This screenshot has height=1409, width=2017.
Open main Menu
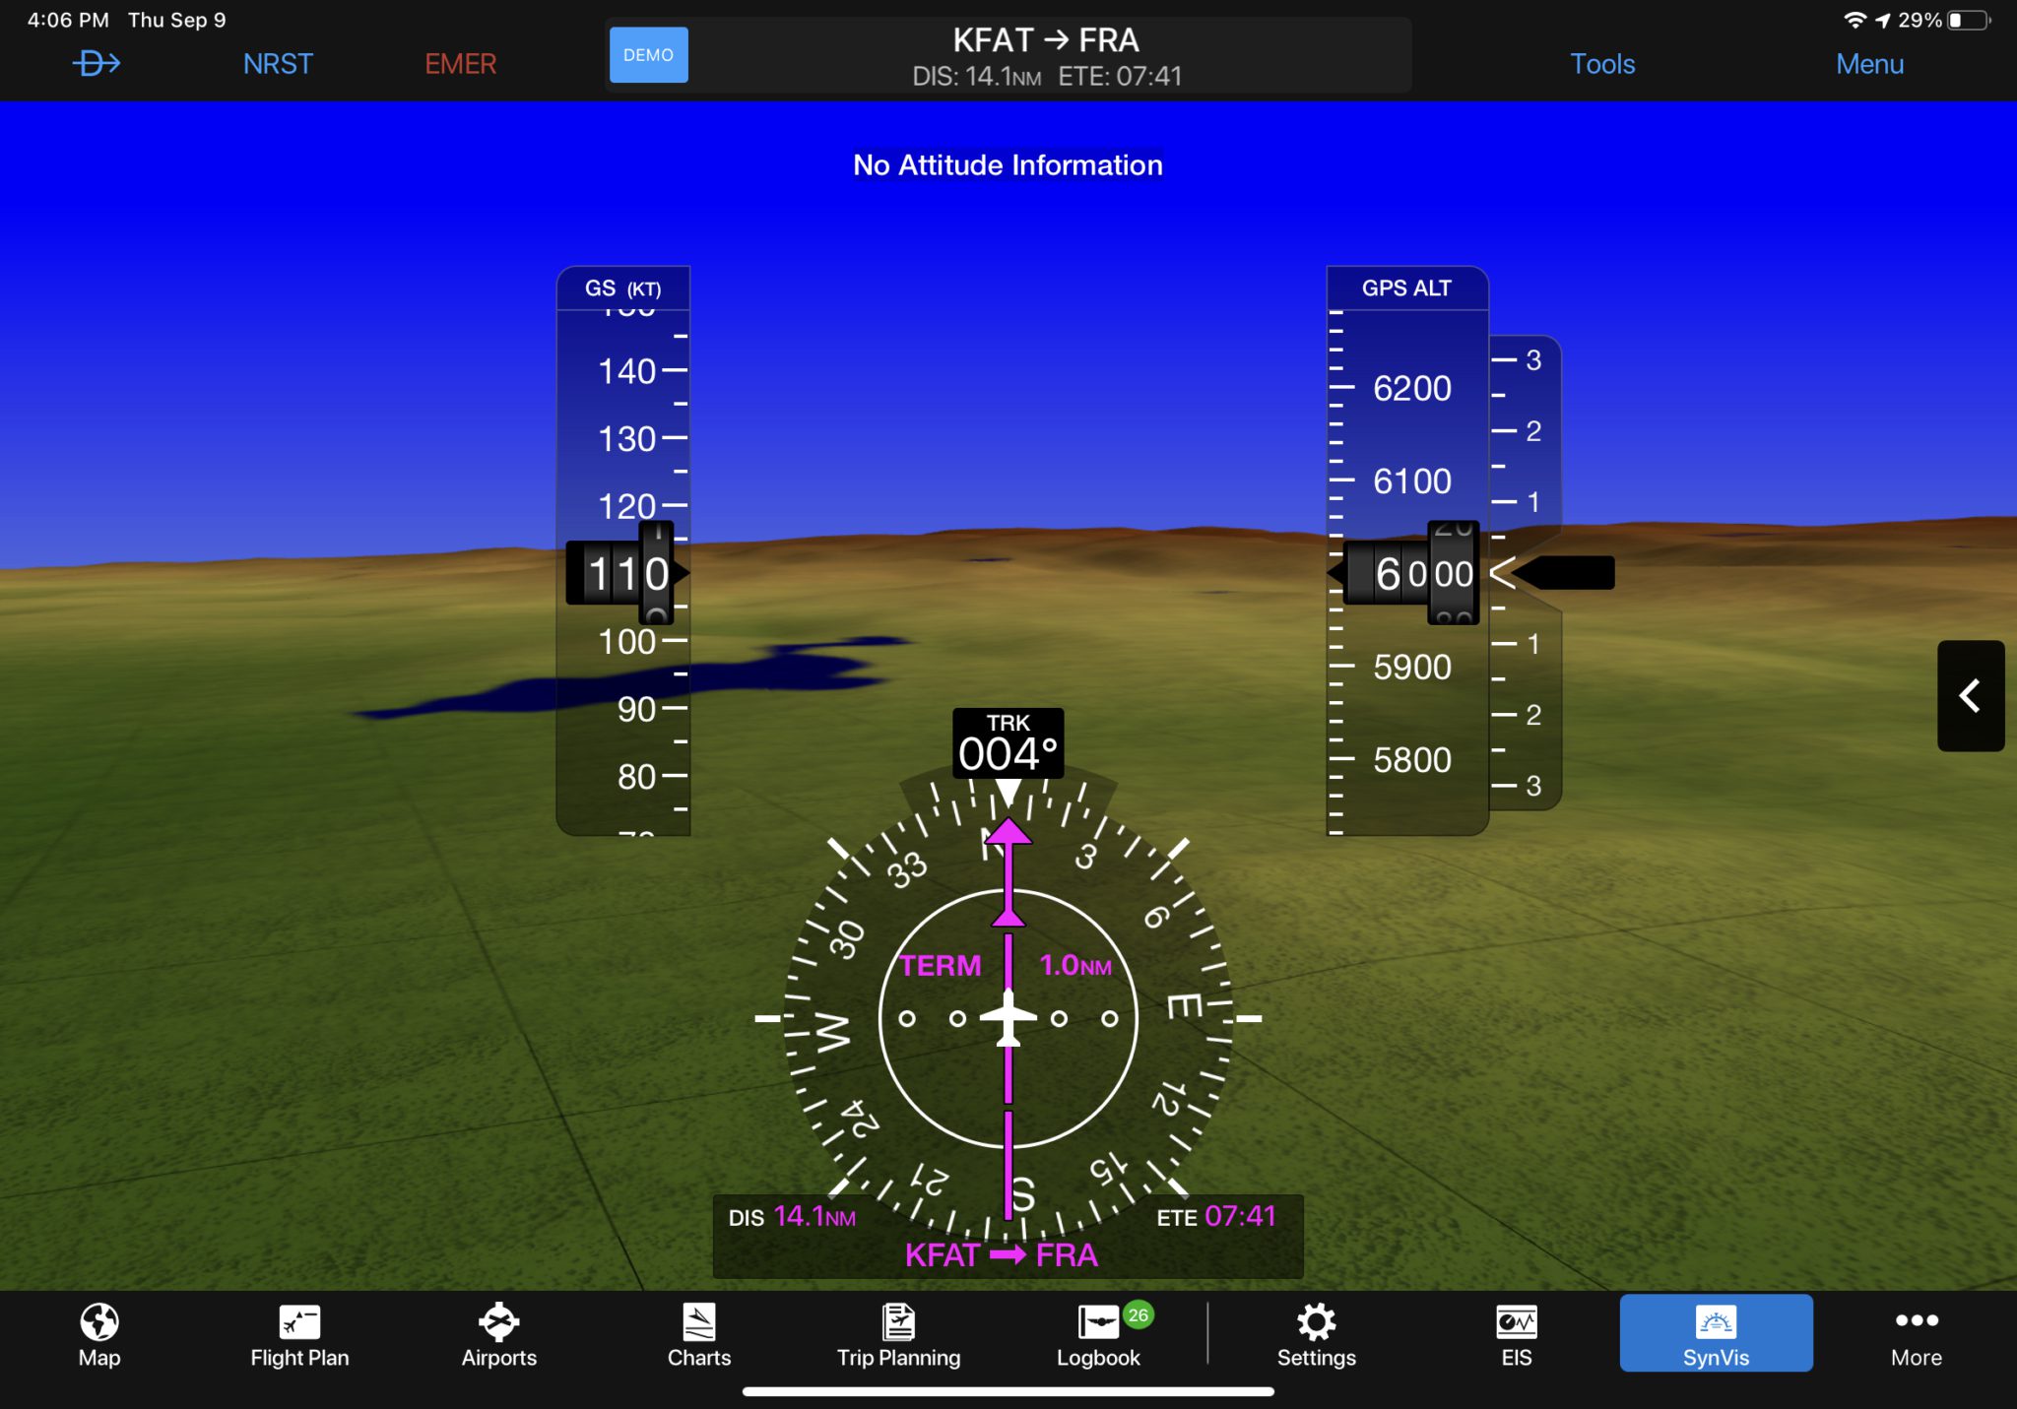[x=1873, y=61]
